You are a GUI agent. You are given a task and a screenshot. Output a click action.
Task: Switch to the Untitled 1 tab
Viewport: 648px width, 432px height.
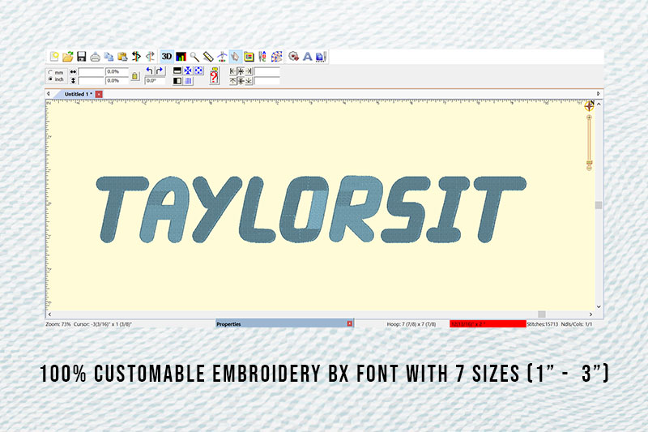tap(78, 94)
